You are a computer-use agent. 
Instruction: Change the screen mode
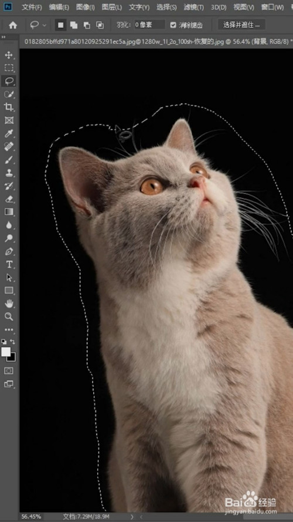click(x=9, y=384)
